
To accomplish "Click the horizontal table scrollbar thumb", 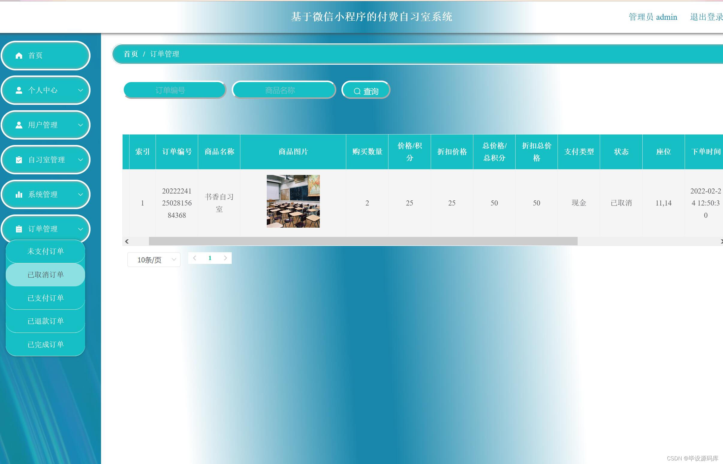I will click(x=363, y=241).
